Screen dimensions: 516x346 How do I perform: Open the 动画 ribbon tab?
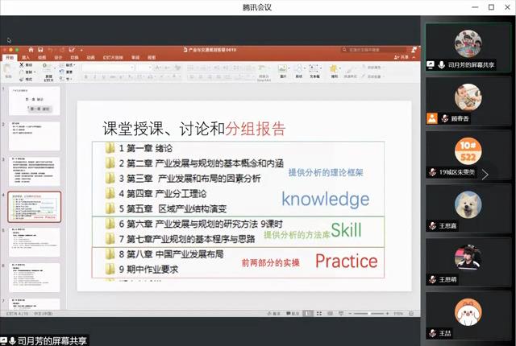90,57
